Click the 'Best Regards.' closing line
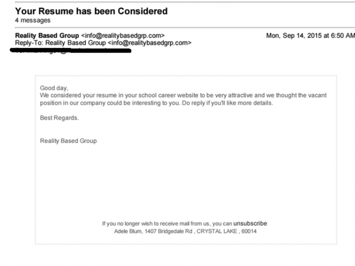This screenshot has height=266, width=355. pyautogui.click(x=59, y=118)
